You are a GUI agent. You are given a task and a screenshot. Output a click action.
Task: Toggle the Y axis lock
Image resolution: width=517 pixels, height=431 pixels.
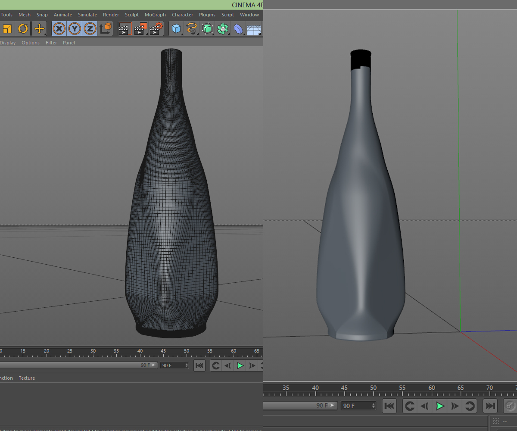point(75,29)
